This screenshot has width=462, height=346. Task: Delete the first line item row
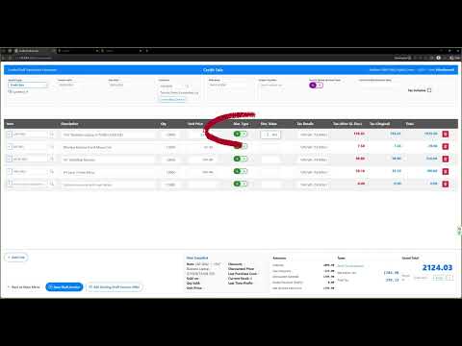click(x=446, y=134)
